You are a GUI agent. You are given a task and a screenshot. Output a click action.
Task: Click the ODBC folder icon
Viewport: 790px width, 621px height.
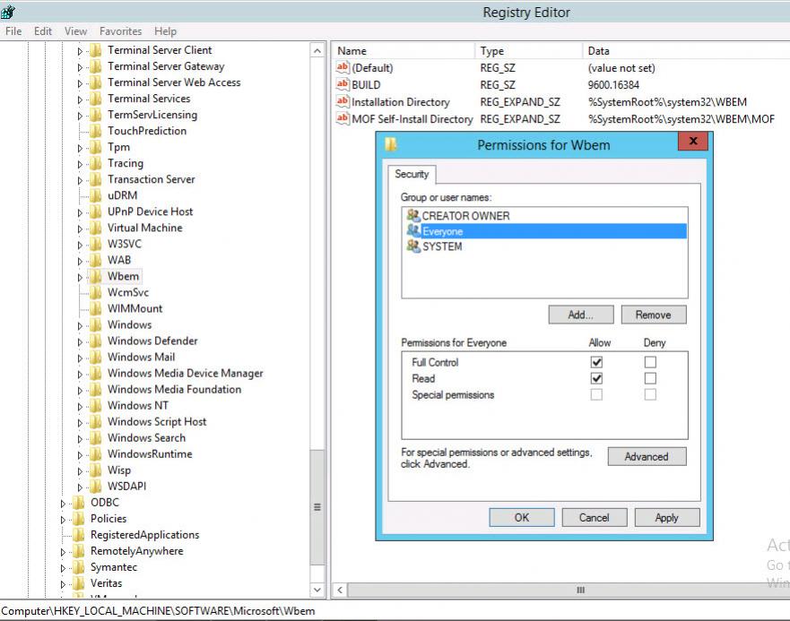pyautogui.click(x=79, y=502)
